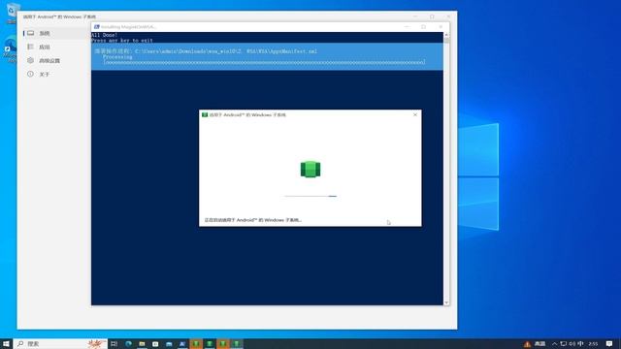This screenshot has width=621, height=349.
Task: Click the list icon beside 应用
Action: click(x=30, y=47)
